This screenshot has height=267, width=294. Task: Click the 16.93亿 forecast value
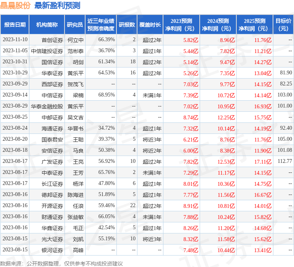tap(263, 106)
